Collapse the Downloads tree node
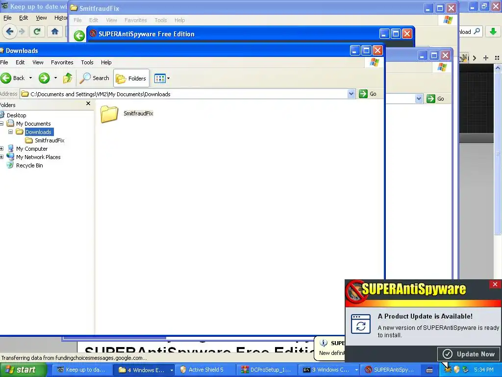The height and width of the screenshot is (377, 502). click(11, 132)
